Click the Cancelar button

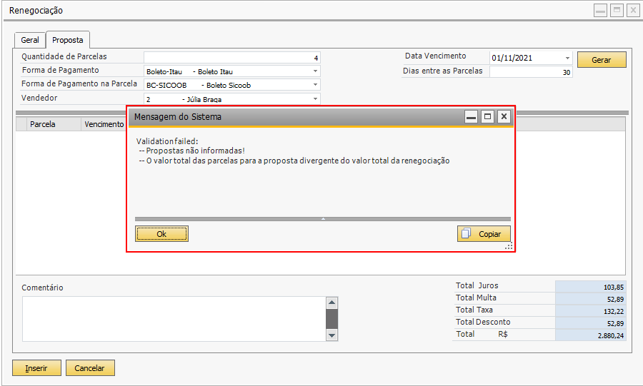(x=90, y=368)
